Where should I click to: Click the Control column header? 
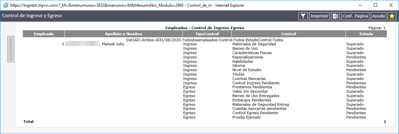[289, 34]
